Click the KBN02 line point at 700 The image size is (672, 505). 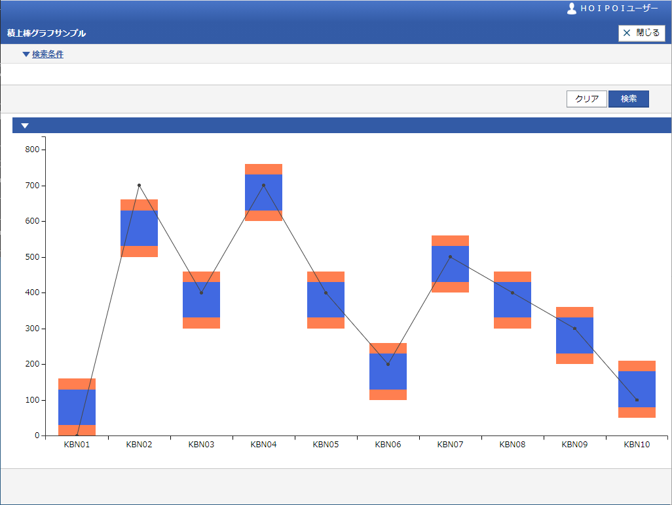[139, 186]
